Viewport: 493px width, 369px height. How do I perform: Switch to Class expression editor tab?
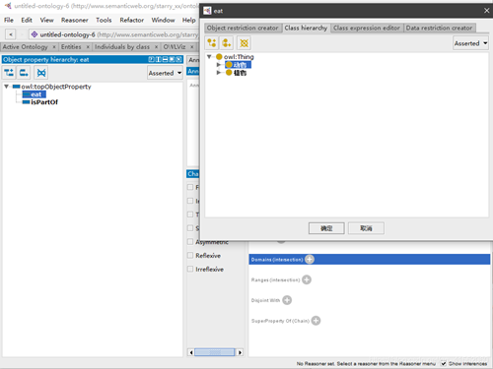367,28
